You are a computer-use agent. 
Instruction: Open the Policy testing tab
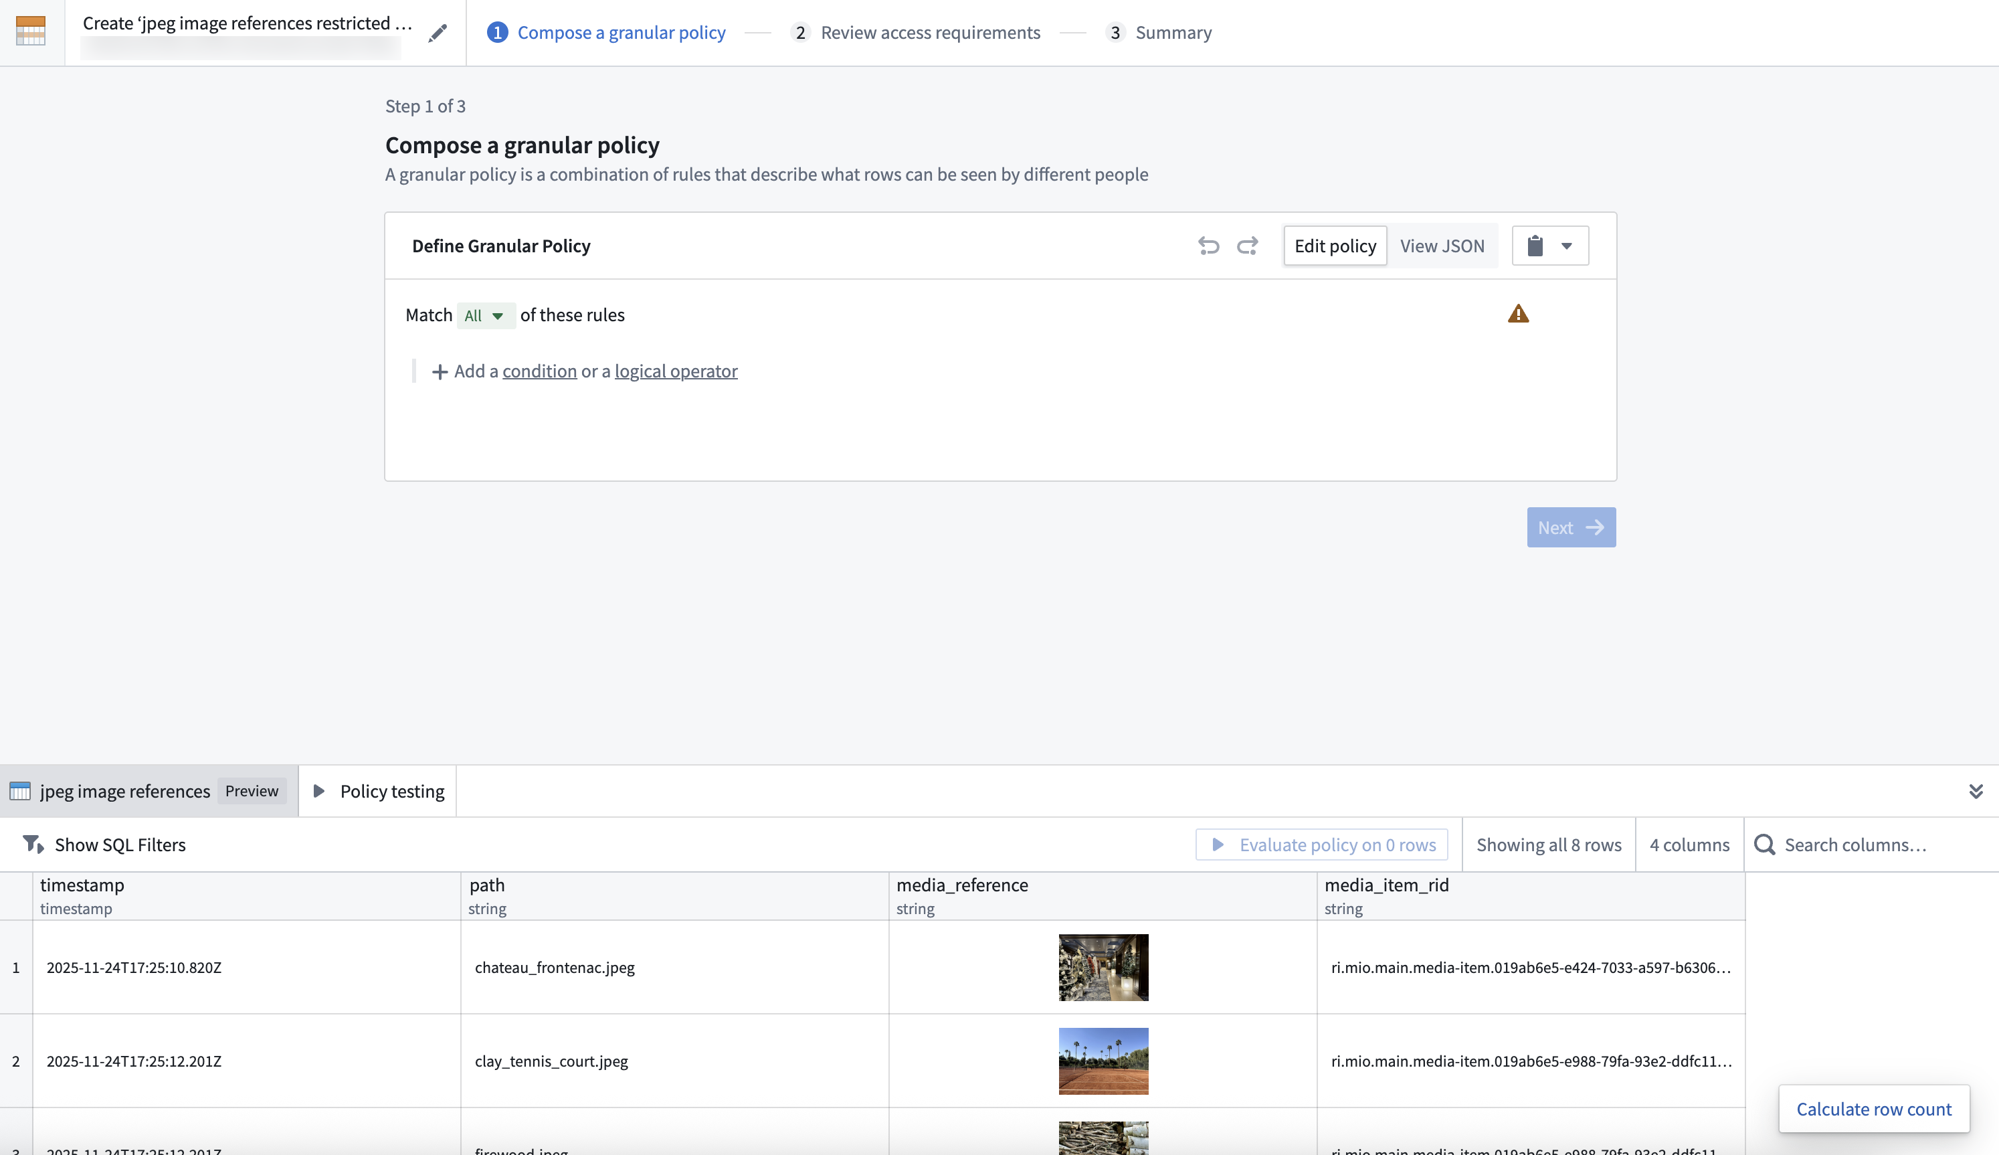tap(391, 791)
